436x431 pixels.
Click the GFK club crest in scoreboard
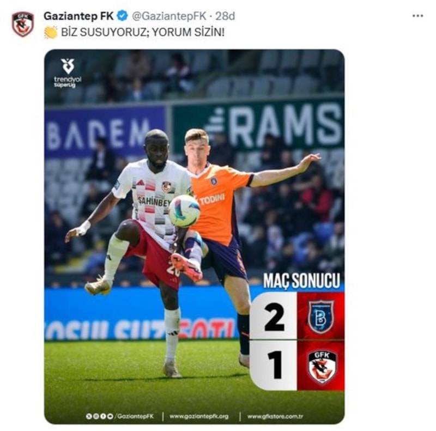pos(322,367)
